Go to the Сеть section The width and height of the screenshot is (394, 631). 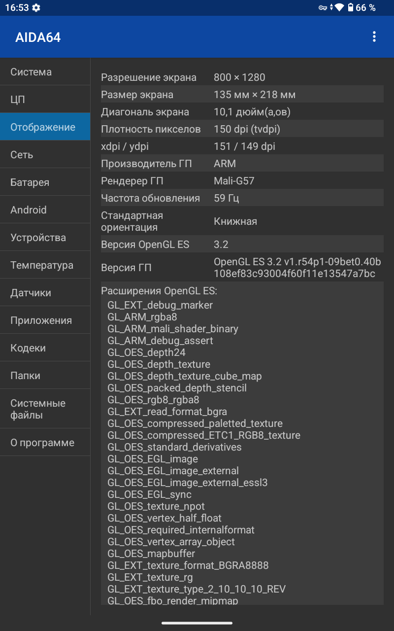pos(45,155)
